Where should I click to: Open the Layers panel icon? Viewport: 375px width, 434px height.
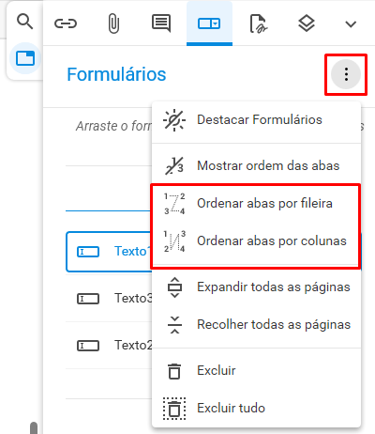[307, 23]
